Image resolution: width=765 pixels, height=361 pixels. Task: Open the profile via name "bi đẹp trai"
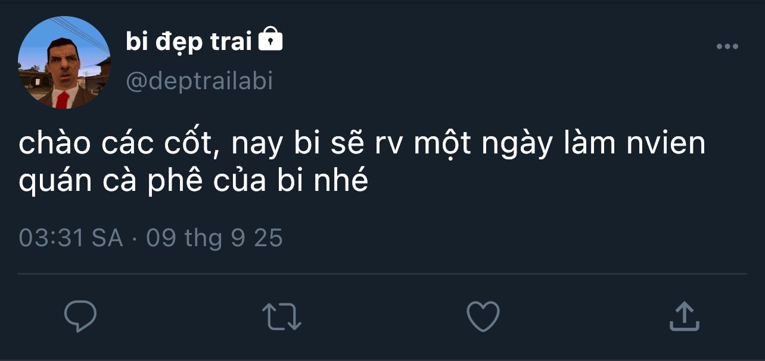tap(189, 41)
